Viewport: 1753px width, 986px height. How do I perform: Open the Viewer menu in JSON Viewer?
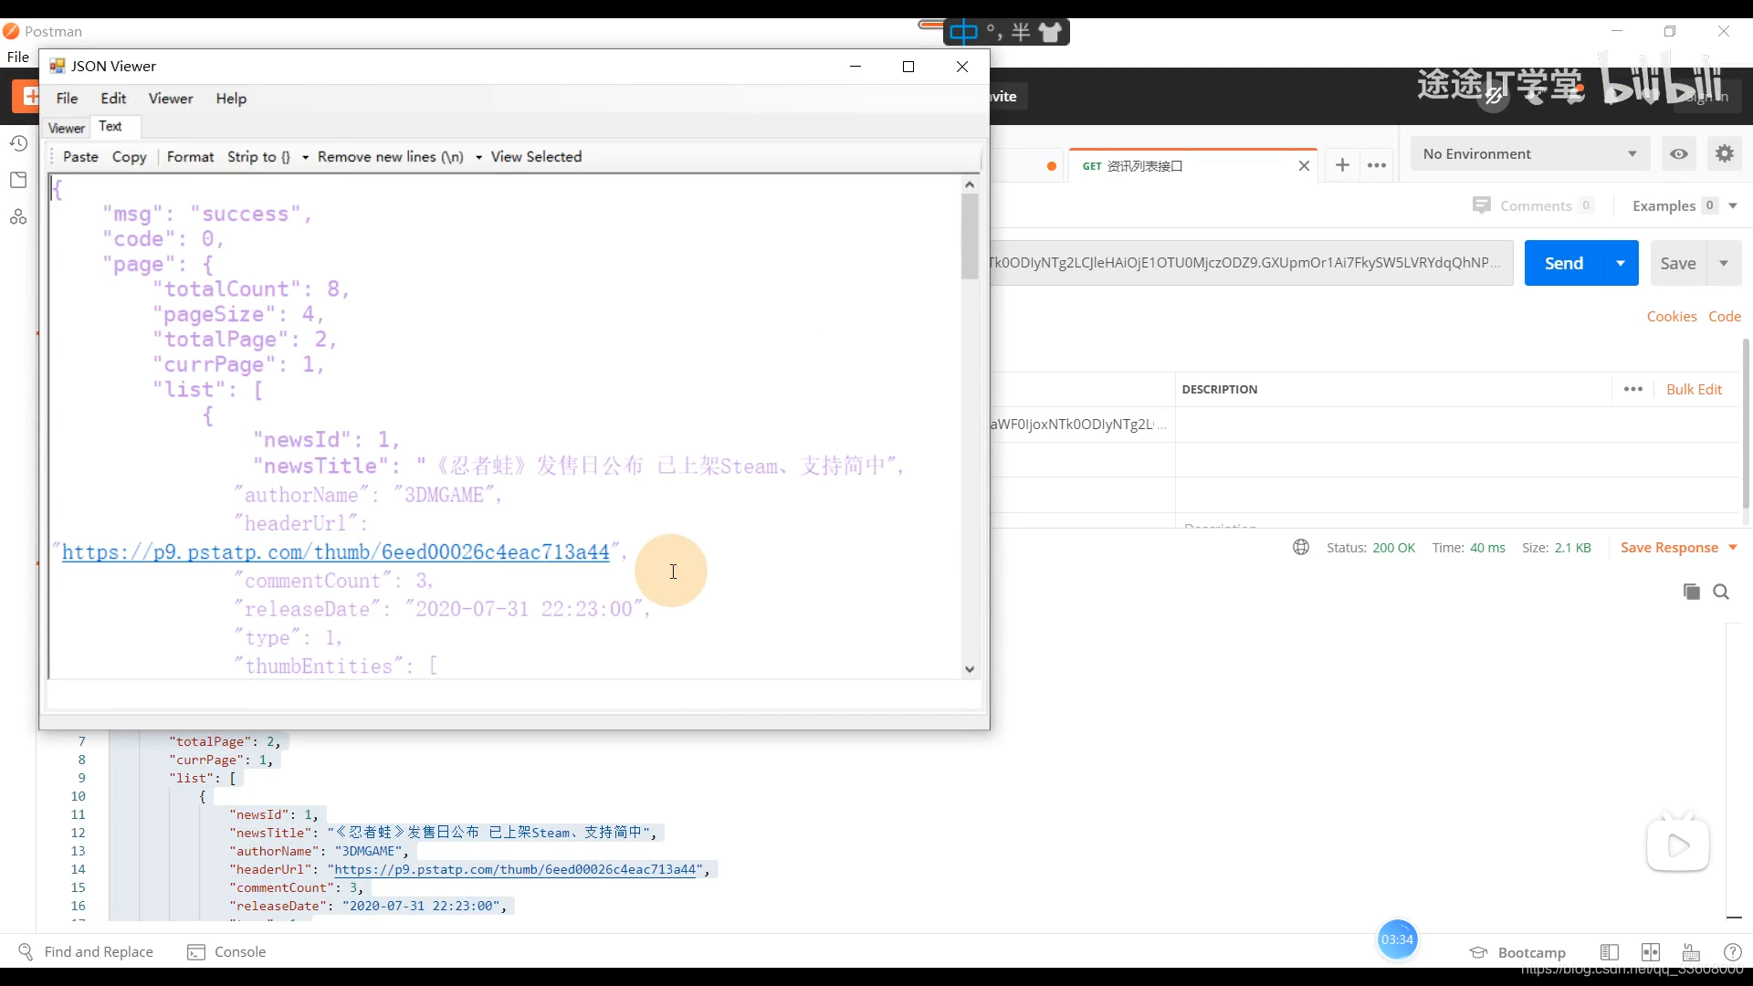pos(171,98)
